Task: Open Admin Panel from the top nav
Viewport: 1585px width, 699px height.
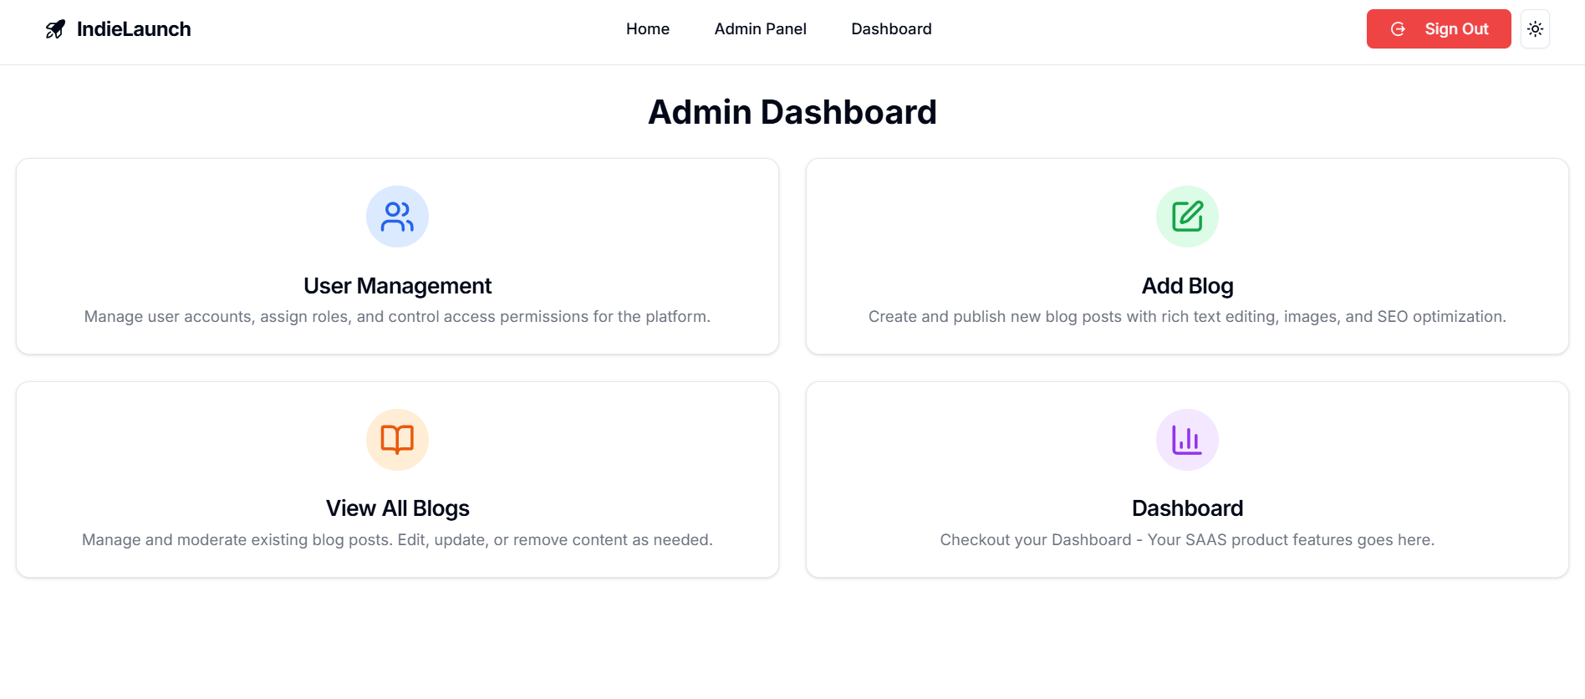Action: point(760,29)
